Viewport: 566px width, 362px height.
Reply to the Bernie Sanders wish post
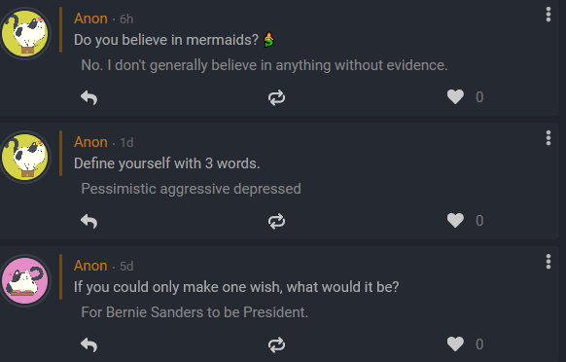click(89, 344)
